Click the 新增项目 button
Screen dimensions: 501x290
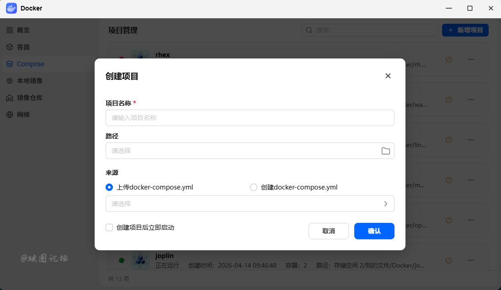(x=465, y=30)
